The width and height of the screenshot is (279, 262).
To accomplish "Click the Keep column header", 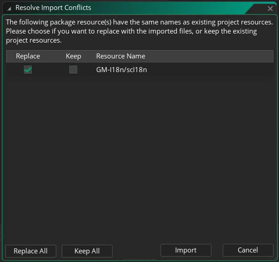I will click(x=73, y=56).
